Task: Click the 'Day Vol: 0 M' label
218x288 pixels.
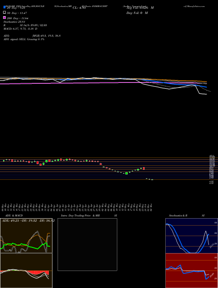Action: pos(137,13)
